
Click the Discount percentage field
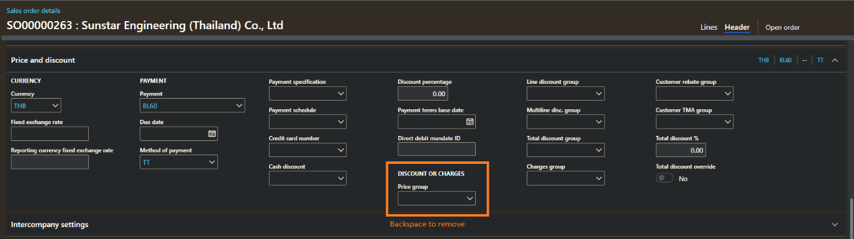pos(423,94)
